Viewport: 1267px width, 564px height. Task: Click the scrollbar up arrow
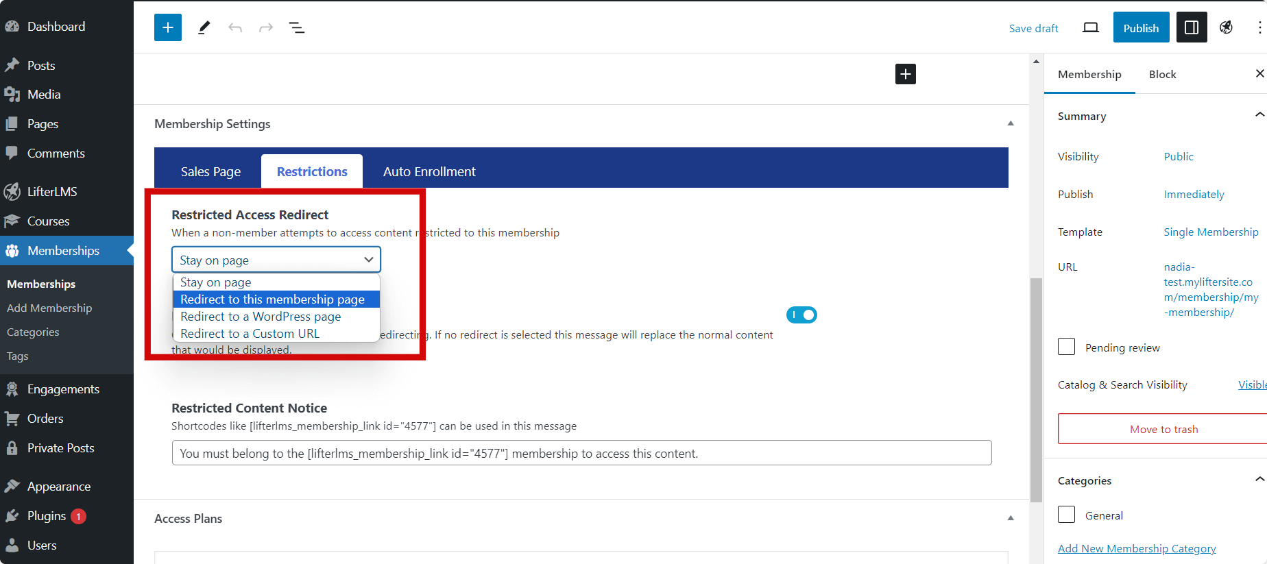click(1036, 62)
